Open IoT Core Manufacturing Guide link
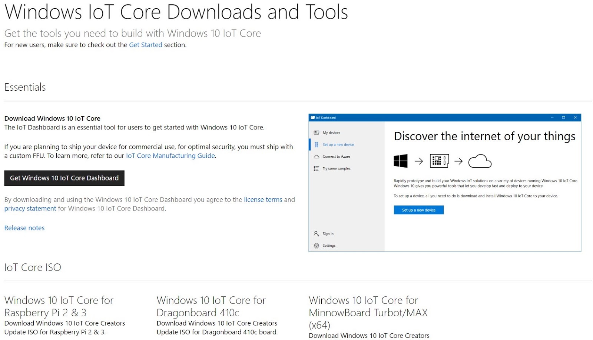The image size is (593, 340). 170,156
